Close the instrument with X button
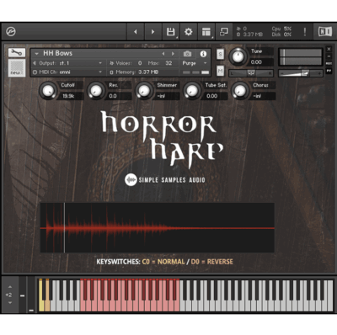 (329, 49)
